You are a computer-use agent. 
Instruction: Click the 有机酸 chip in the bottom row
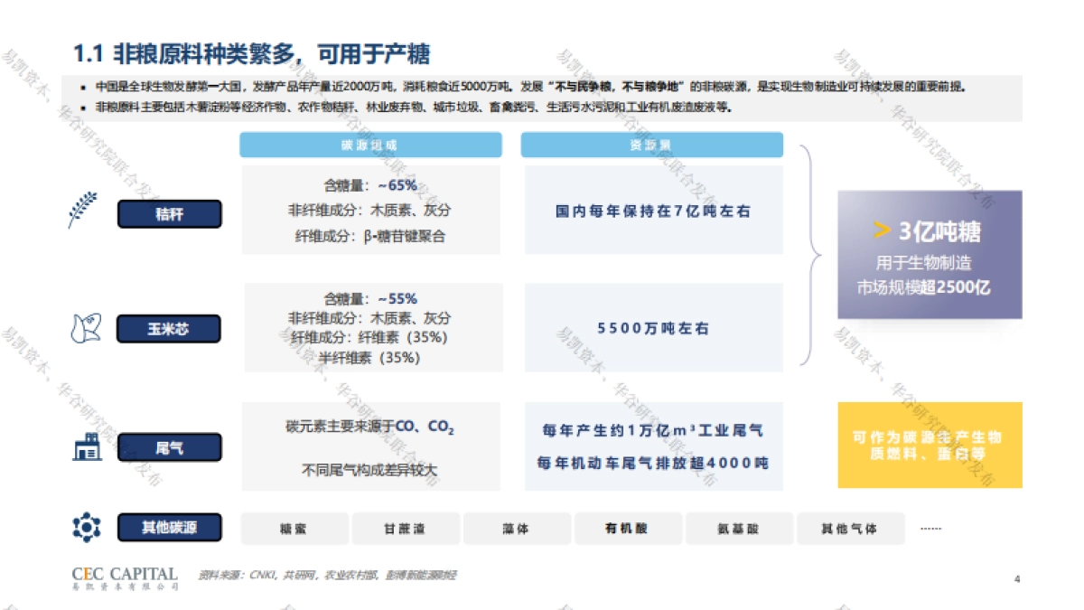pos(628,527)
